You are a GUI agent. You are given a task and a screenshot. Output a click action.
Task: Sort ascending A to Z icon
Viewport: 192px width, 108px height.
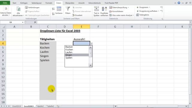(x=53, y=9)
